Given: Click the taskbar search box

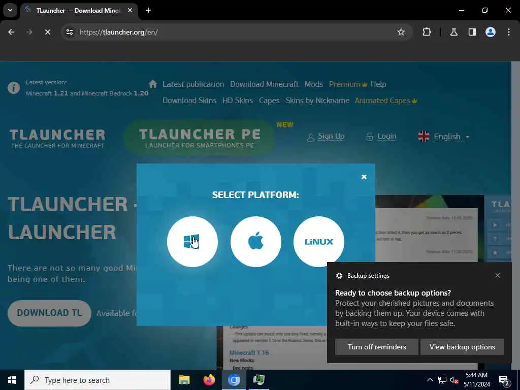Looking at the screenshot, I should [x=97, y=380].
